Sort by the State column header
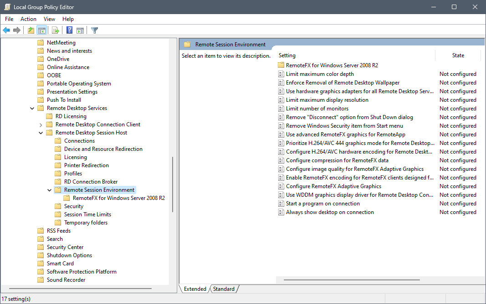This screenshot has height=304, width=486. (458, 55)
